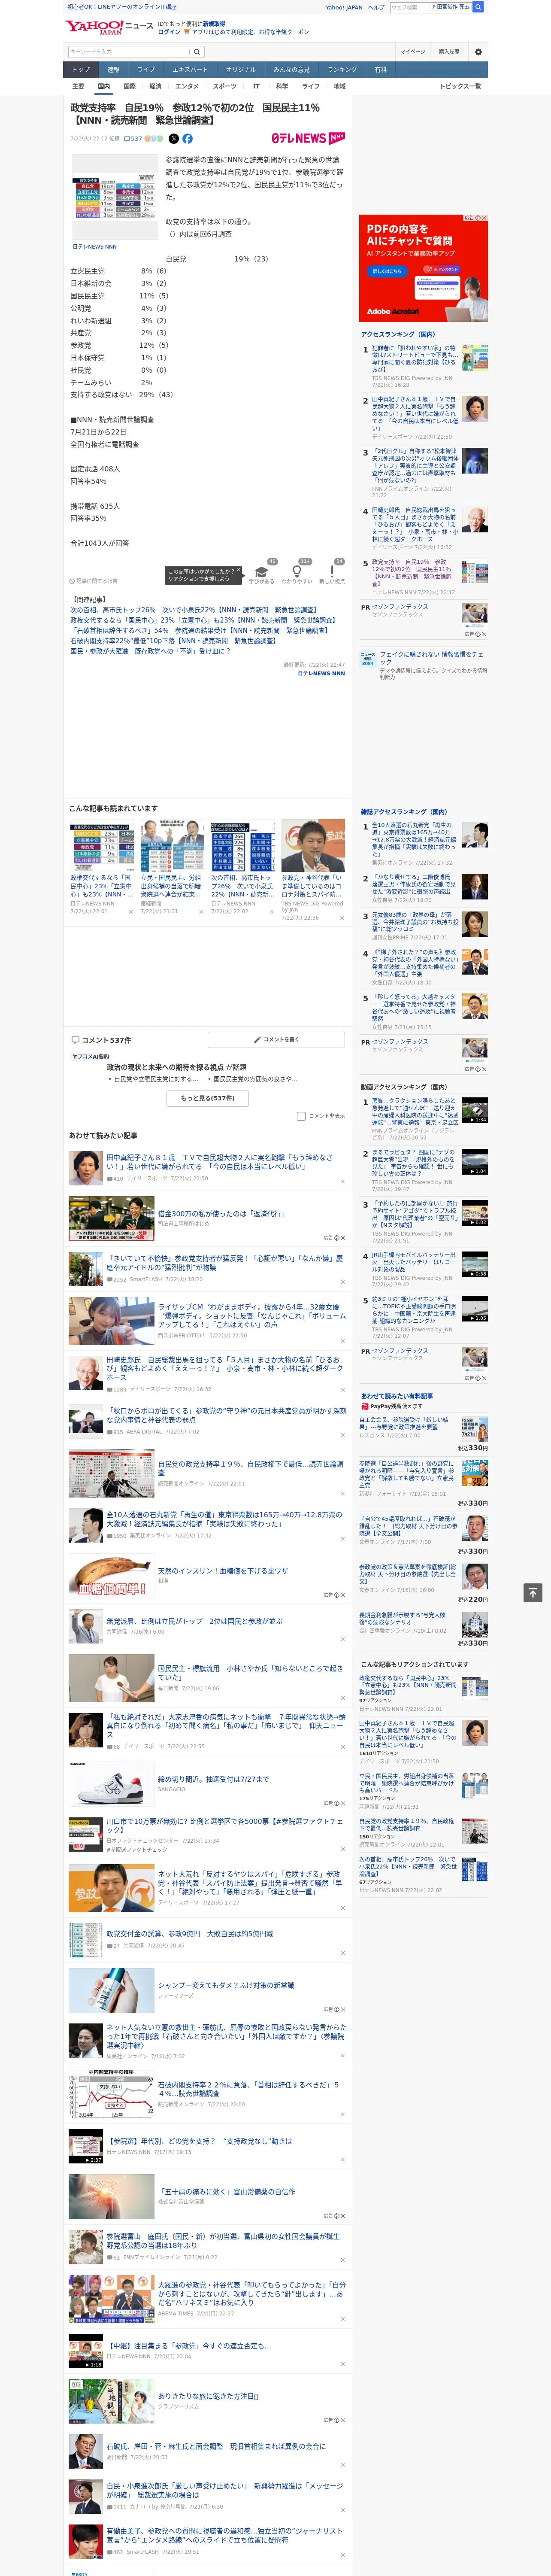The height and width of the screenshot is (2576, 551).
Task: Open the ランキング tab
Action: click(342, 70)
